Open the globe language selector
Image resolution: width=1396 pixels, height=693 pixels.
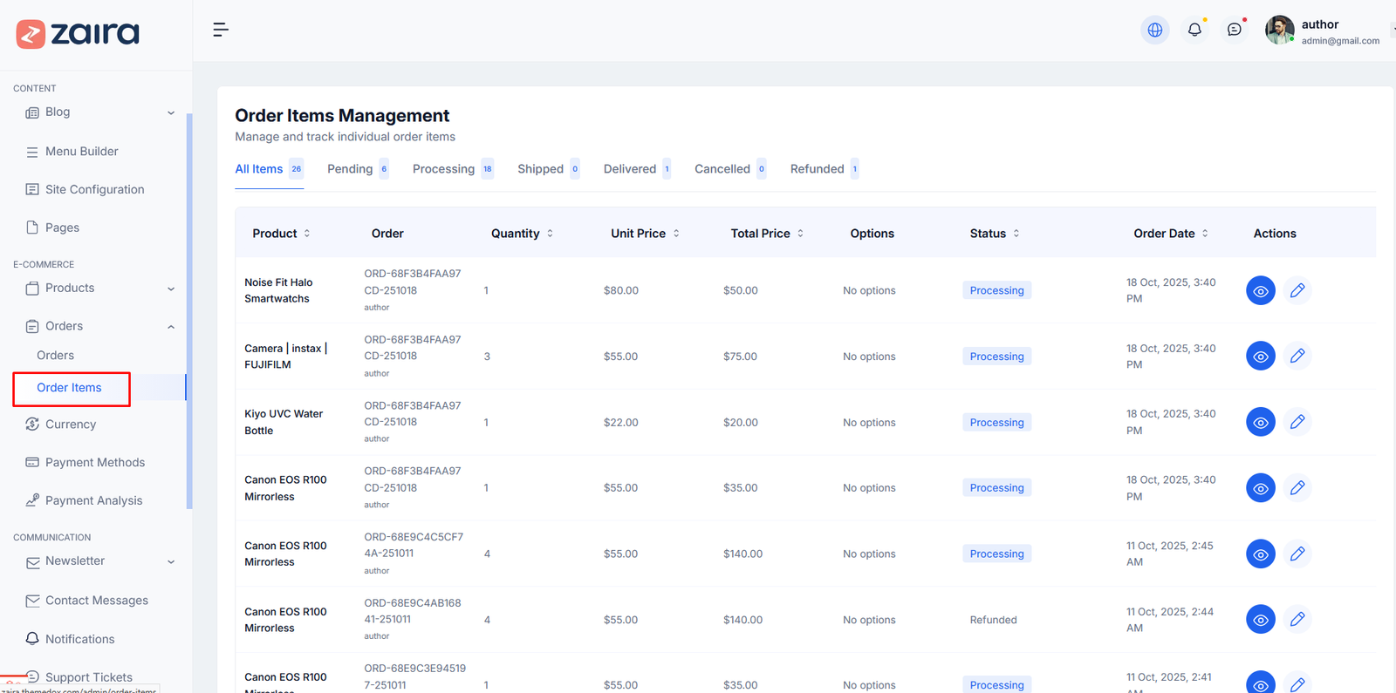tap(1154, 30)
